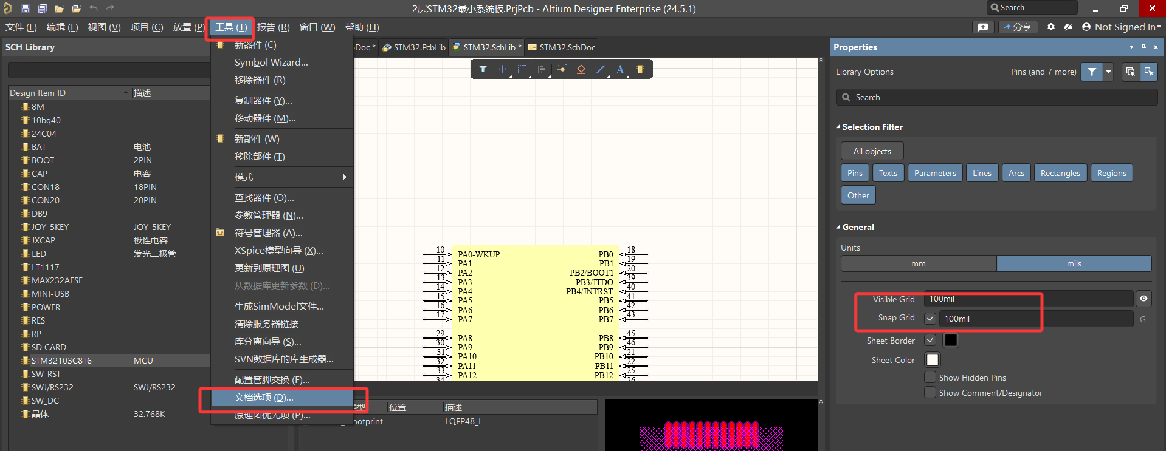Click the Rectangles filter button

click(1060, 173)
